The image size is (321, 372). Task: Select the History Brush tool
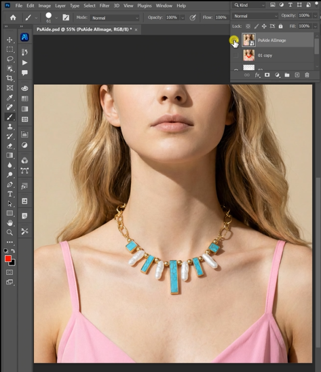click(10, 136)
